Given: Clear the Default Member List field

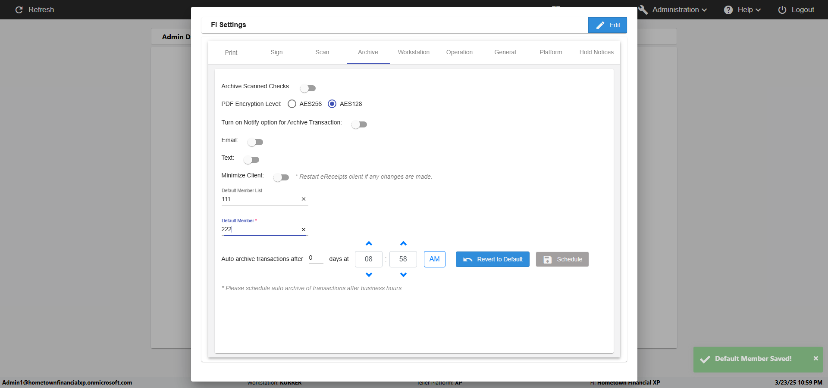Looking at the screenshot, I should pos(303,199).
